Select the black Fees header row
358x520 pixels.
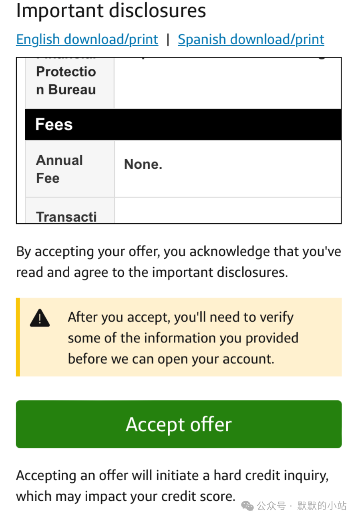183,124
